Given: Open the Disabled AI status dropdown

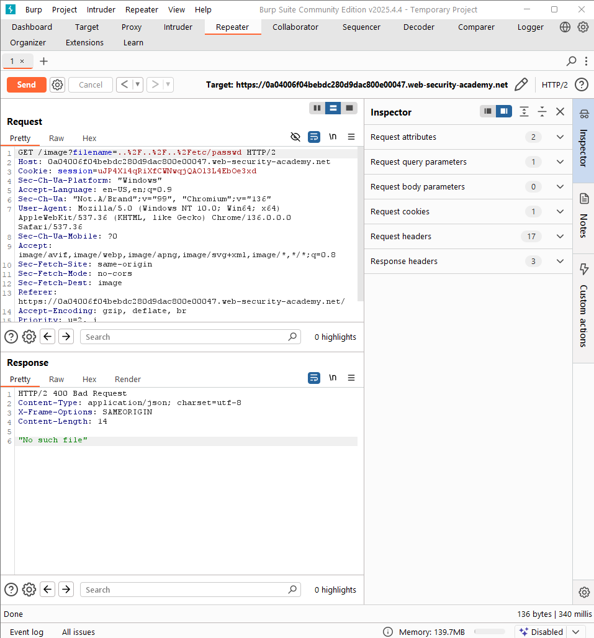Looking at the screenshot, I should [576, 632].
